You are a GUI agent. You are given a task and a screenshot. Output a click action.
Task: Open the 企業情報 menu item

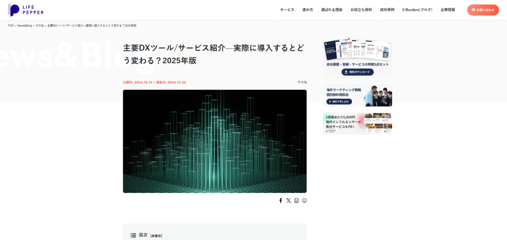coord(448,10)
